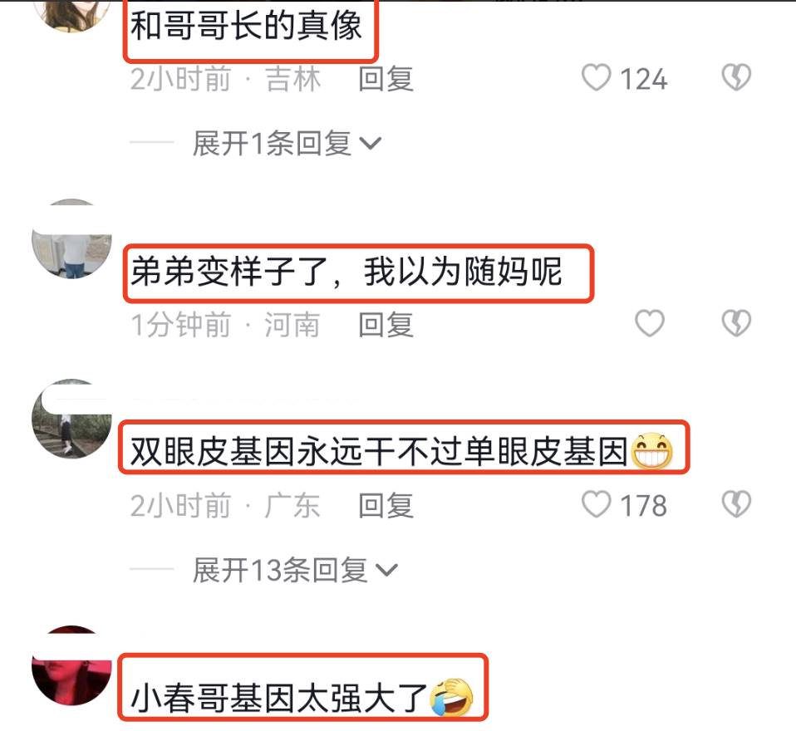Image resolution: width=796 pixels, height=731 pixels.
Task: Expand 展开1条回复 replies
Action: pyautogui.click(x=287, y=143)
